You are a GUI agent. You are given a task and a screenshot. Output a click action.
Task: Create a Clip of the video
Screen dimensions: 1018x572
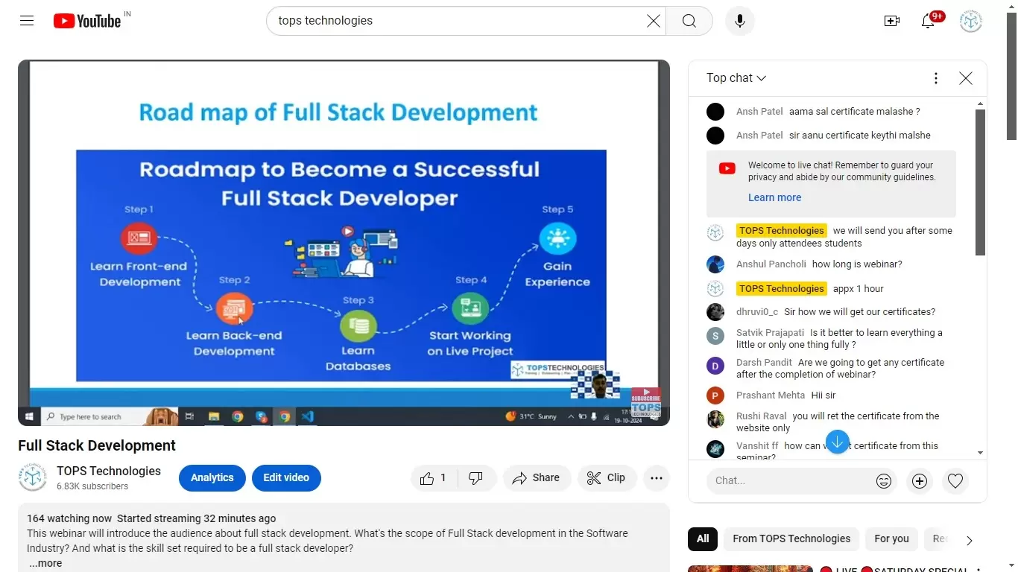point(607,478)
